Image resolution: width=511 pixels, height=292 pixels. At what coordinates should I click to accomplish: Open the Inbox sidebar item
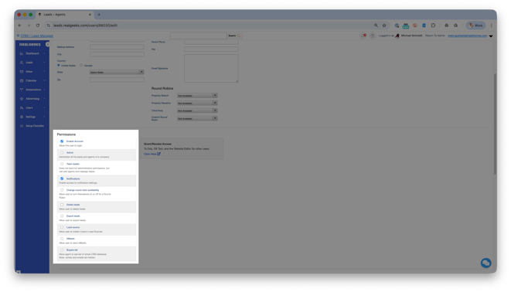pos(29,72)
